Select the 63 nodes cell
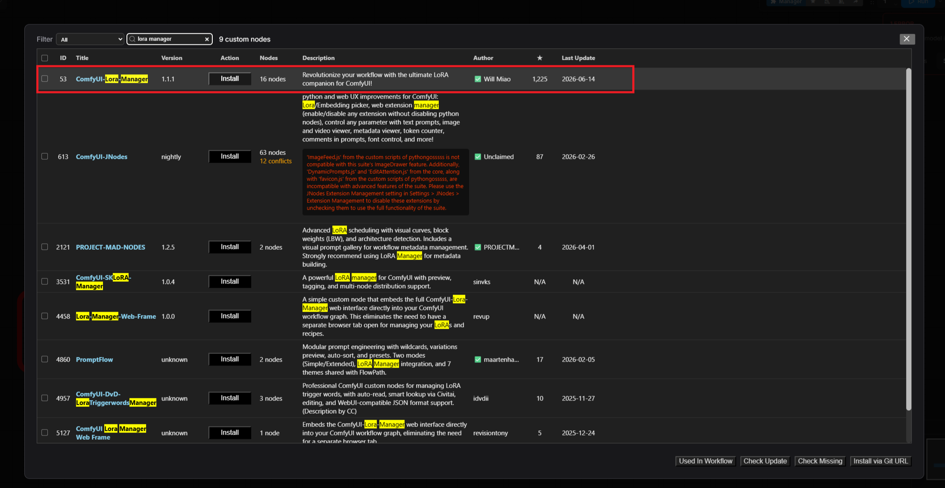 [273, 152]
